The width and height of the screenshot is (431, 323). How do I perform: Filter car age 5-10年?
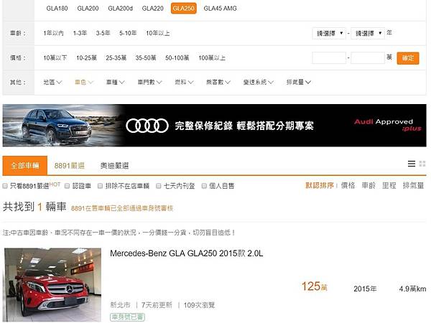[x=128, y=33]
